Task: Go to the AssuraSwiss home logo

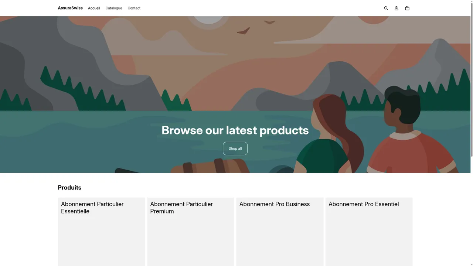Action: coord(70,8)
